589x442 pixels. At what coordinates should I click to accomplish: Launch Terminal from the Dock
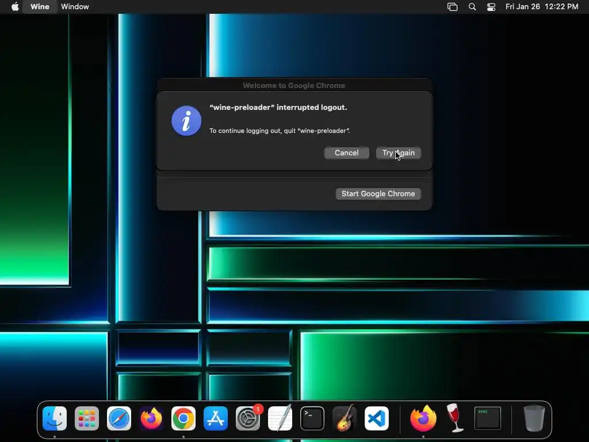pyautogui.click(x=312, y=418)
